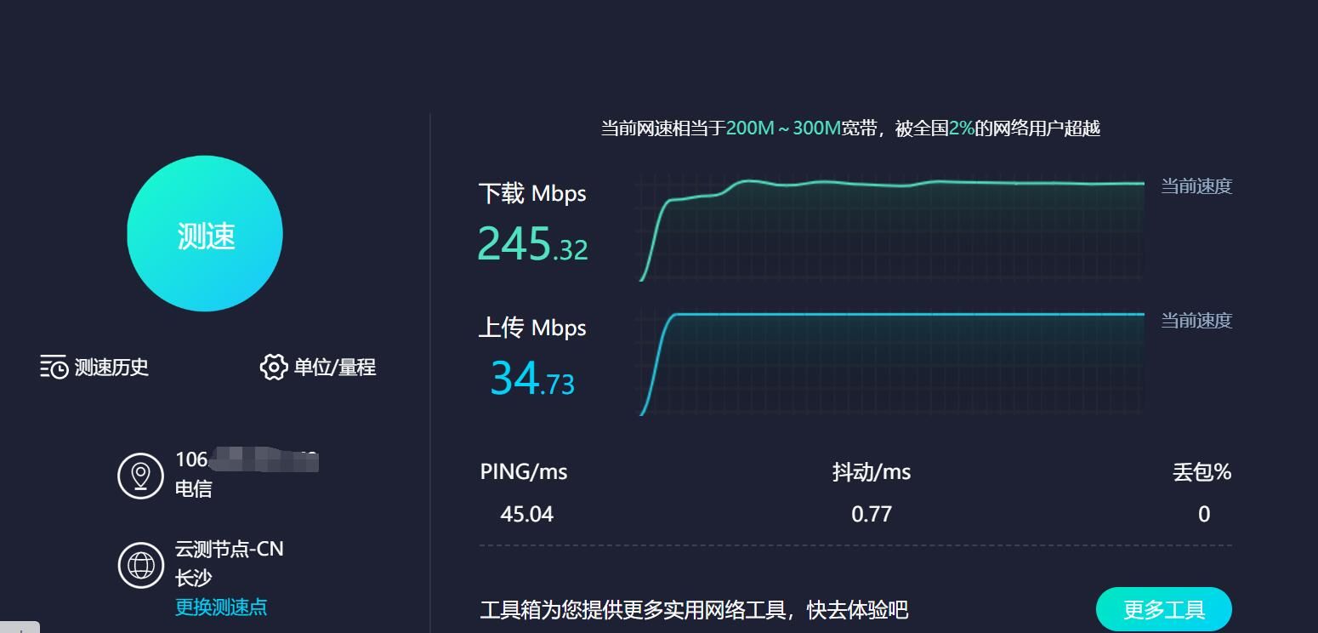1318x633 pixels.
Task: Click the 245.32 download speed value
Action: [x=532, y=243]
